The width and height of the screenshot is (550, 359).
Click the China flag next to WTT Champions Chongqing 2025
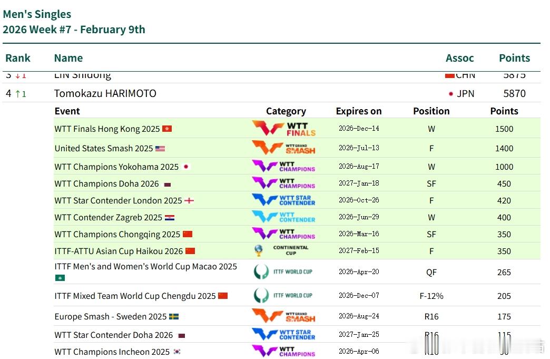pyautogui.click(x=188, y=234)
